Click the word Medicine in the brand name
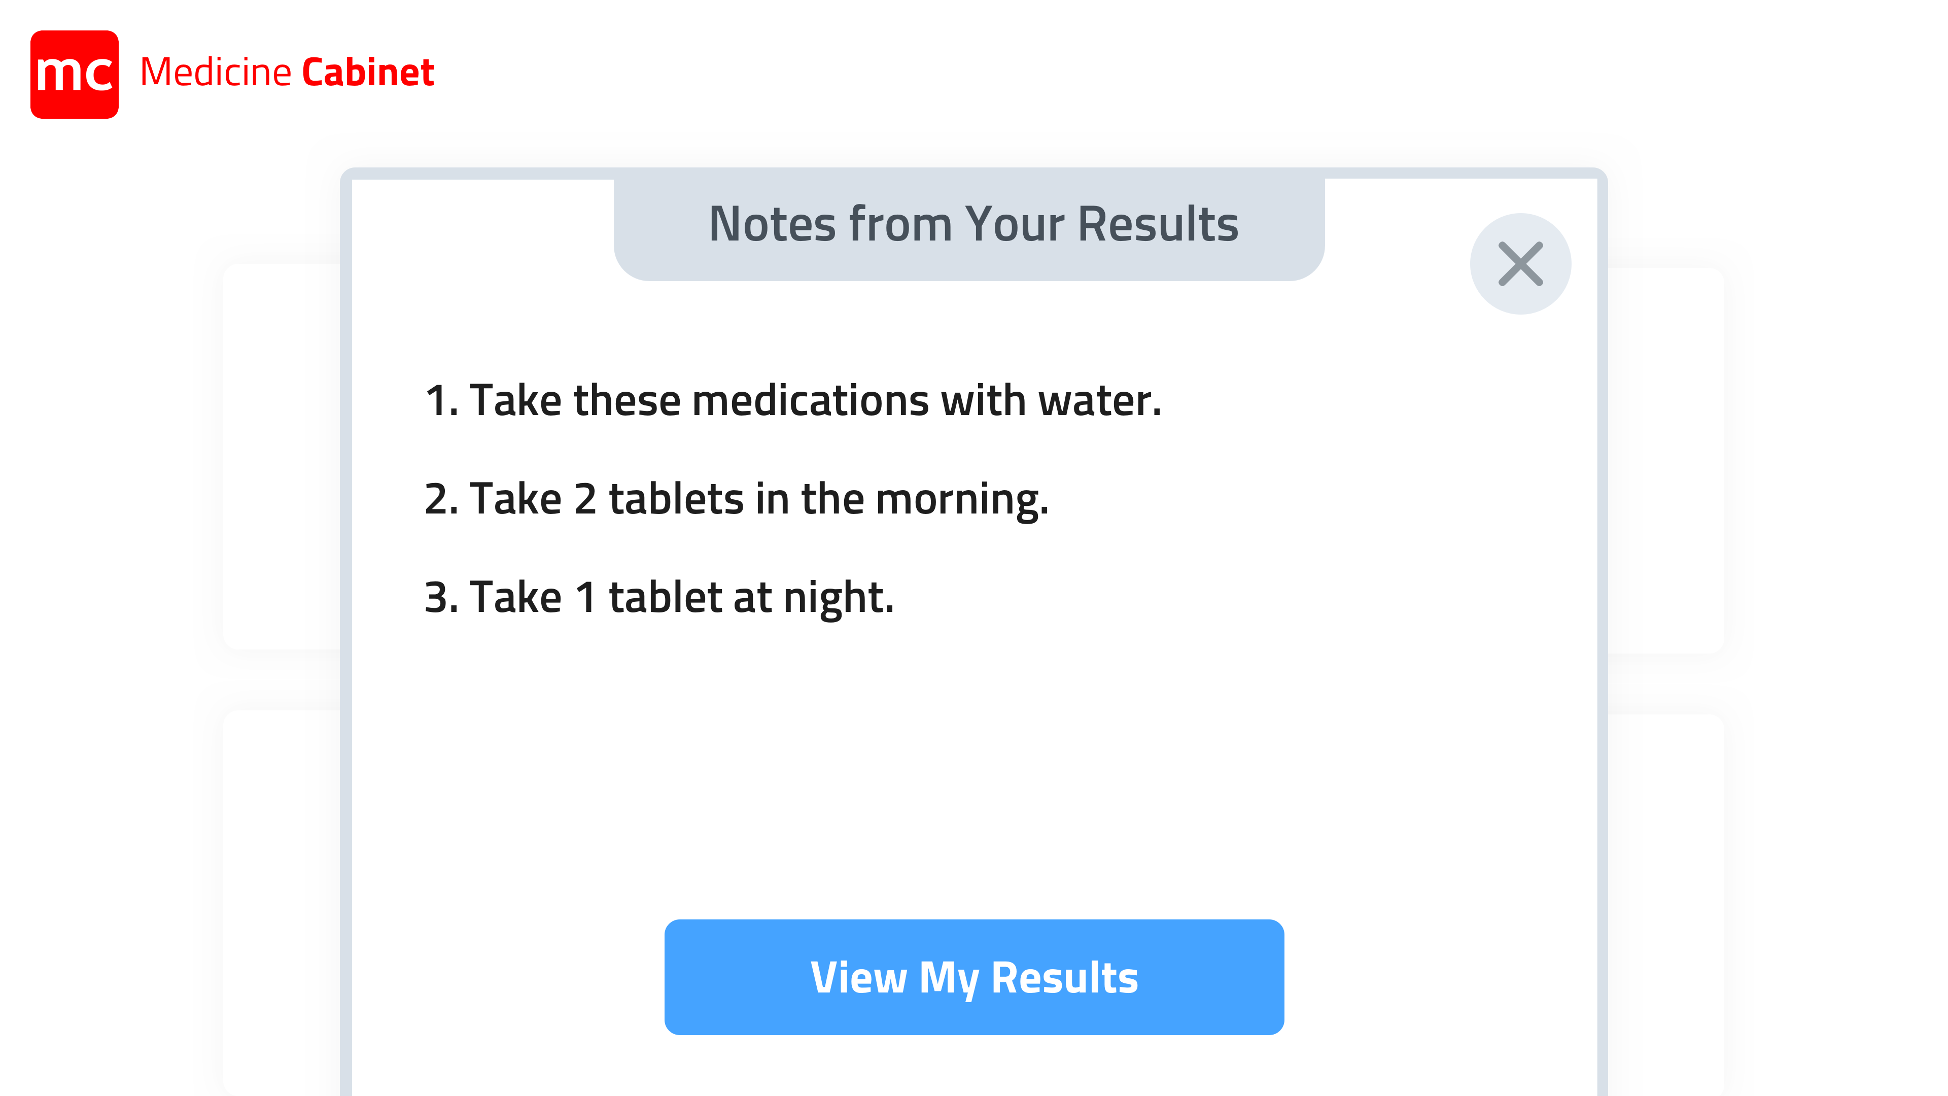The height and width of the screenshot is (1096, 1948). [x=216, y=73]
